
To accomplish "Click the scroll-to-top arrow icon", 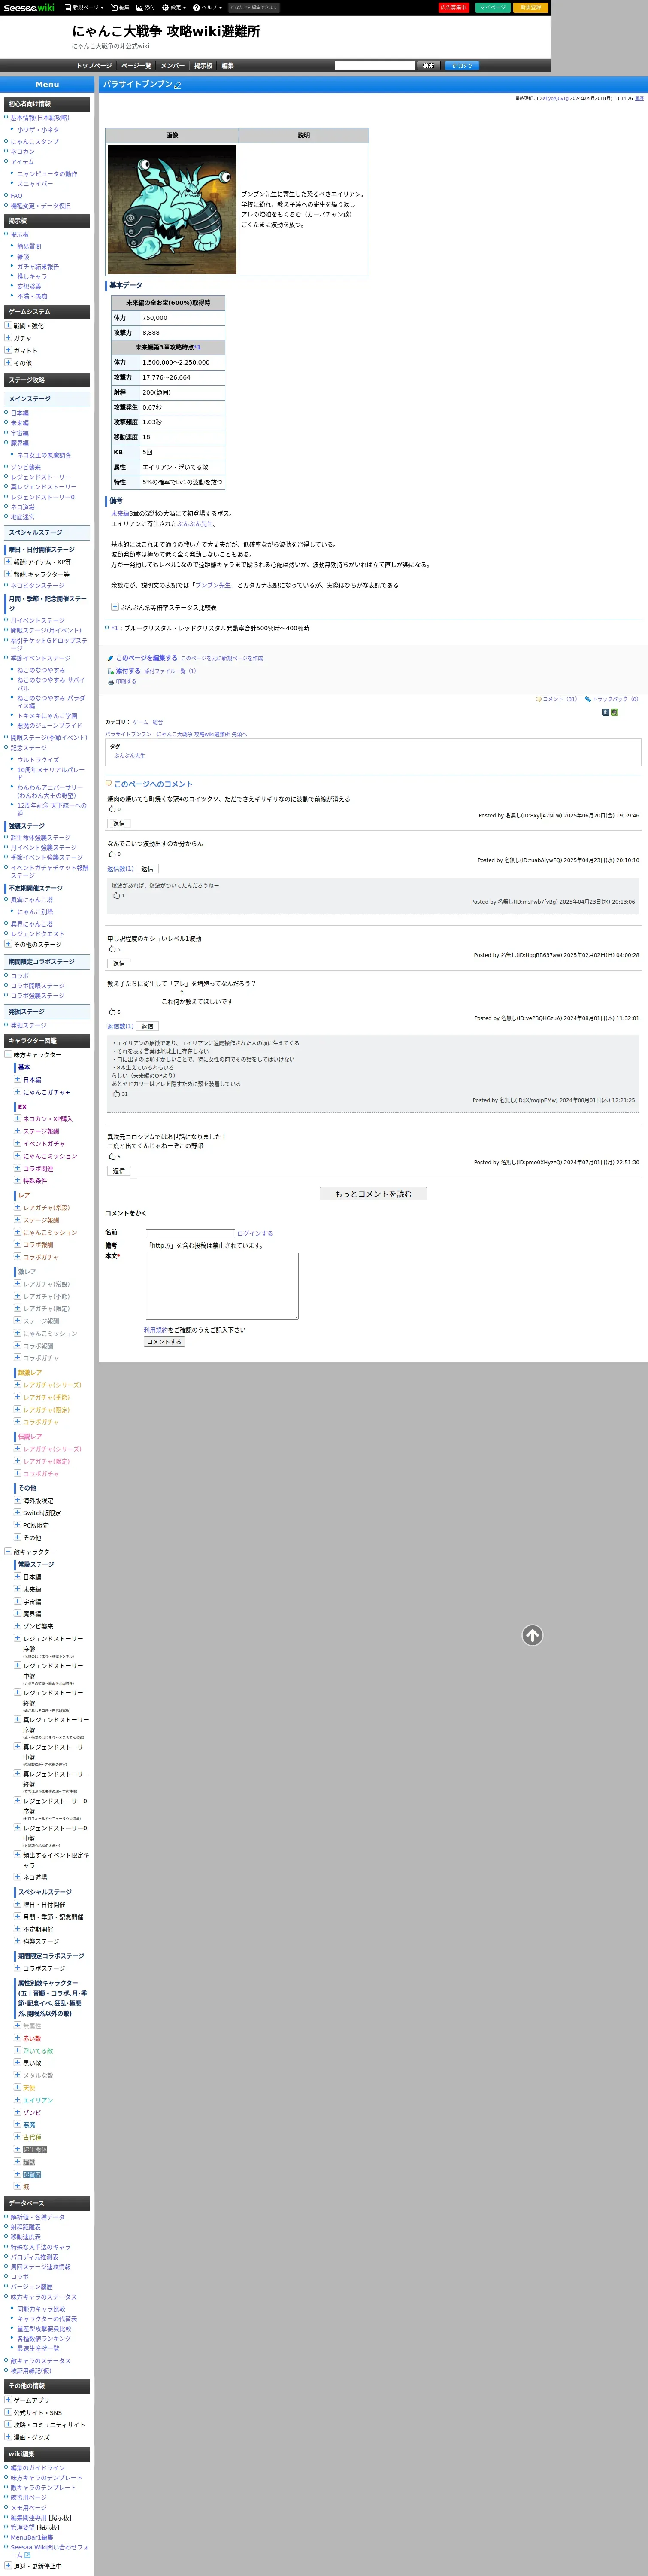I will [533, 1635].
